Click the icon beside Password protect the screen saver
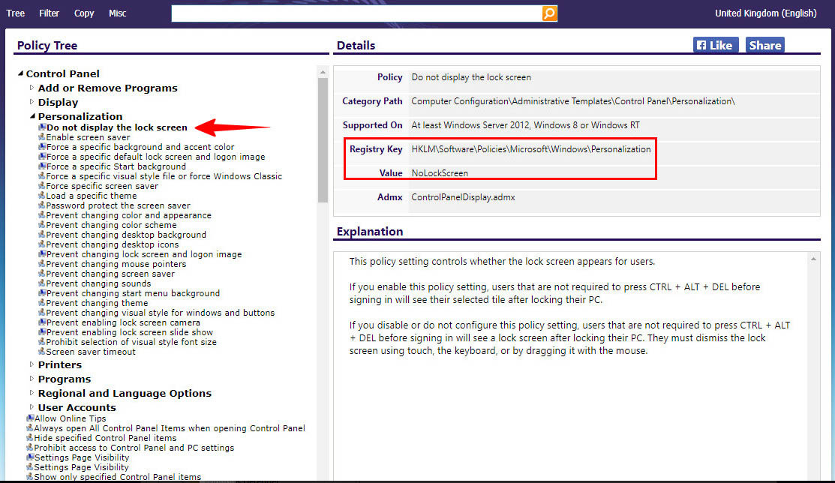 coord(42,205)
